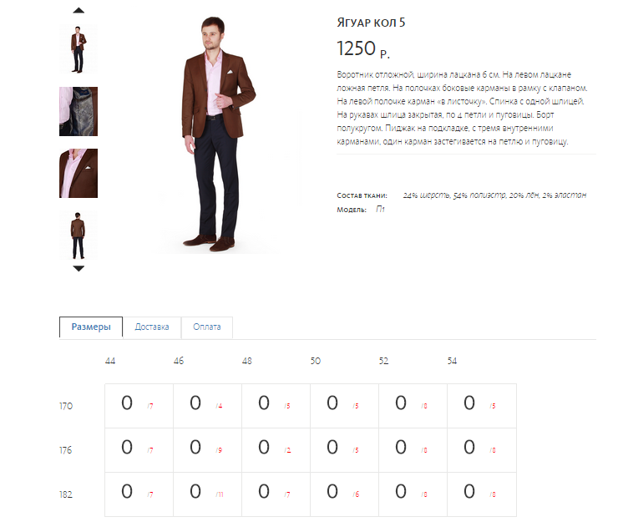The width and height of the screenshot is (618, 522).
Task: Click the Ягуар кол 5 product title
Action: pos(371,23)
